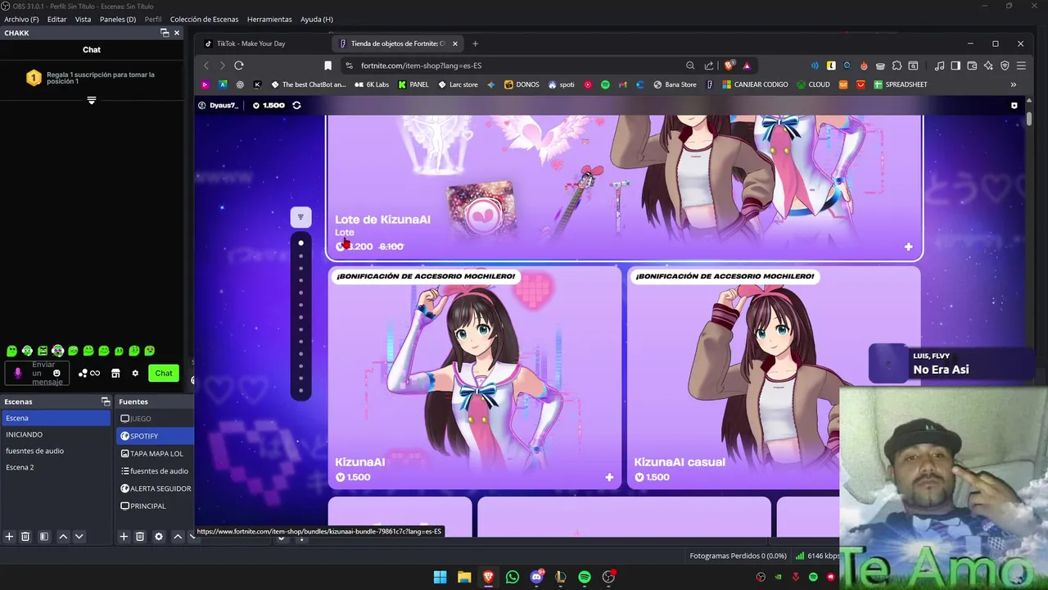Open KizunaAI casual outfit card

tap(774, 378)
